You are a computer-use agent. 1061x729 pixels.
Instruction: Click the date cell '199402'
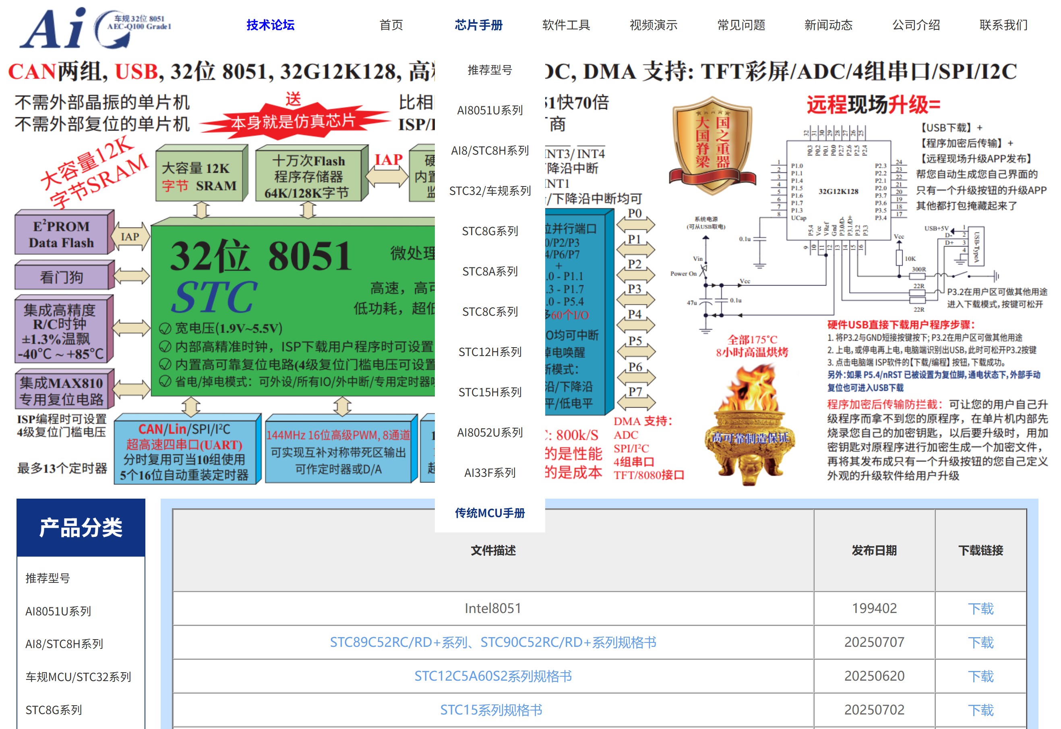tap(874, 608)
